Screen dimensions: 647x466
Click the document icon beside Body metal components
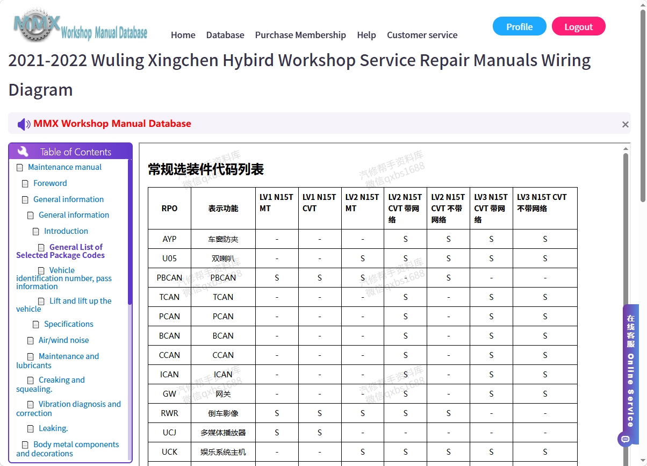click(25, 445)
